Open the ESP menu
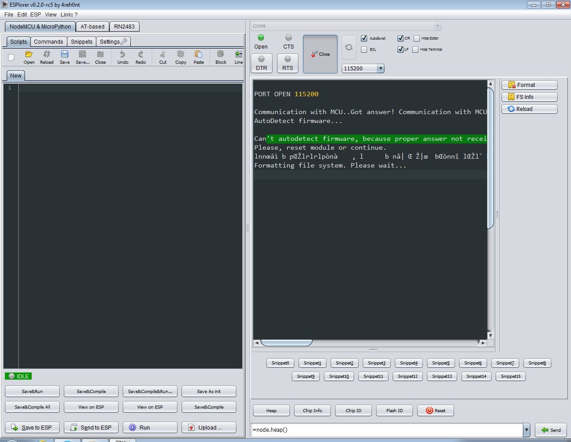Image resolution: width=571 pixels, height=442 pixels. coord(35,14)
